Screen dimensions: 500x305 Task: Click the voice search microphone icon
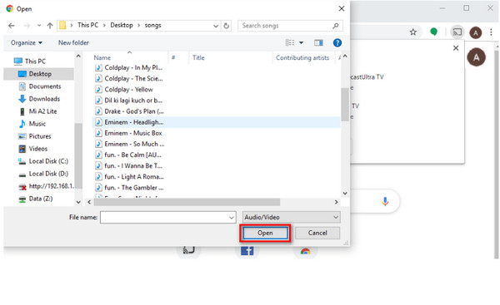tap(385, 201)
